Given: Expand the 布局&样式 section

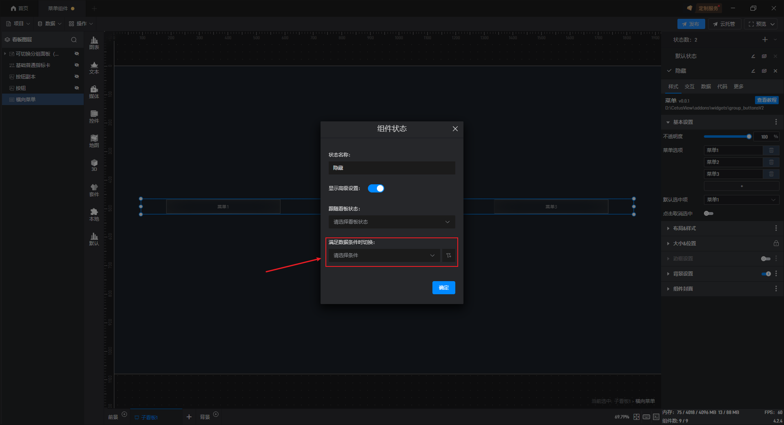Looking at the screenshot, I should pos(684,228).
